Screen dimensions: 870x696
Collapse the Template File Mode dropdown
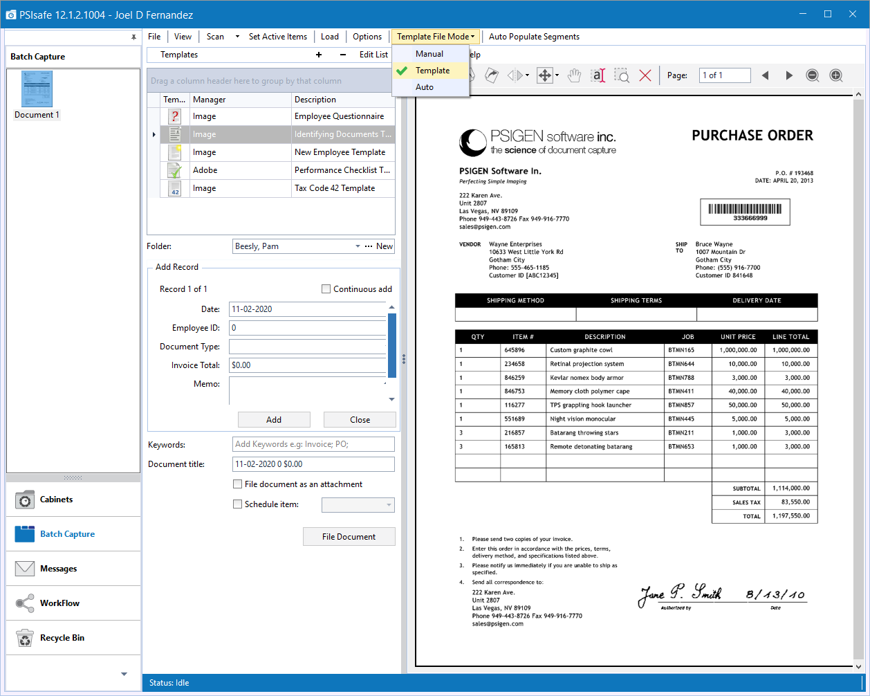[436, 37]
